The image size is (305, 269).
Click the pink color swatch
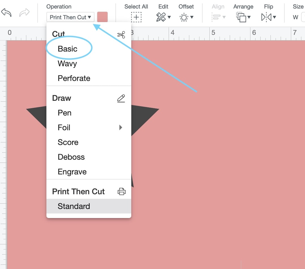pos(102,17)
